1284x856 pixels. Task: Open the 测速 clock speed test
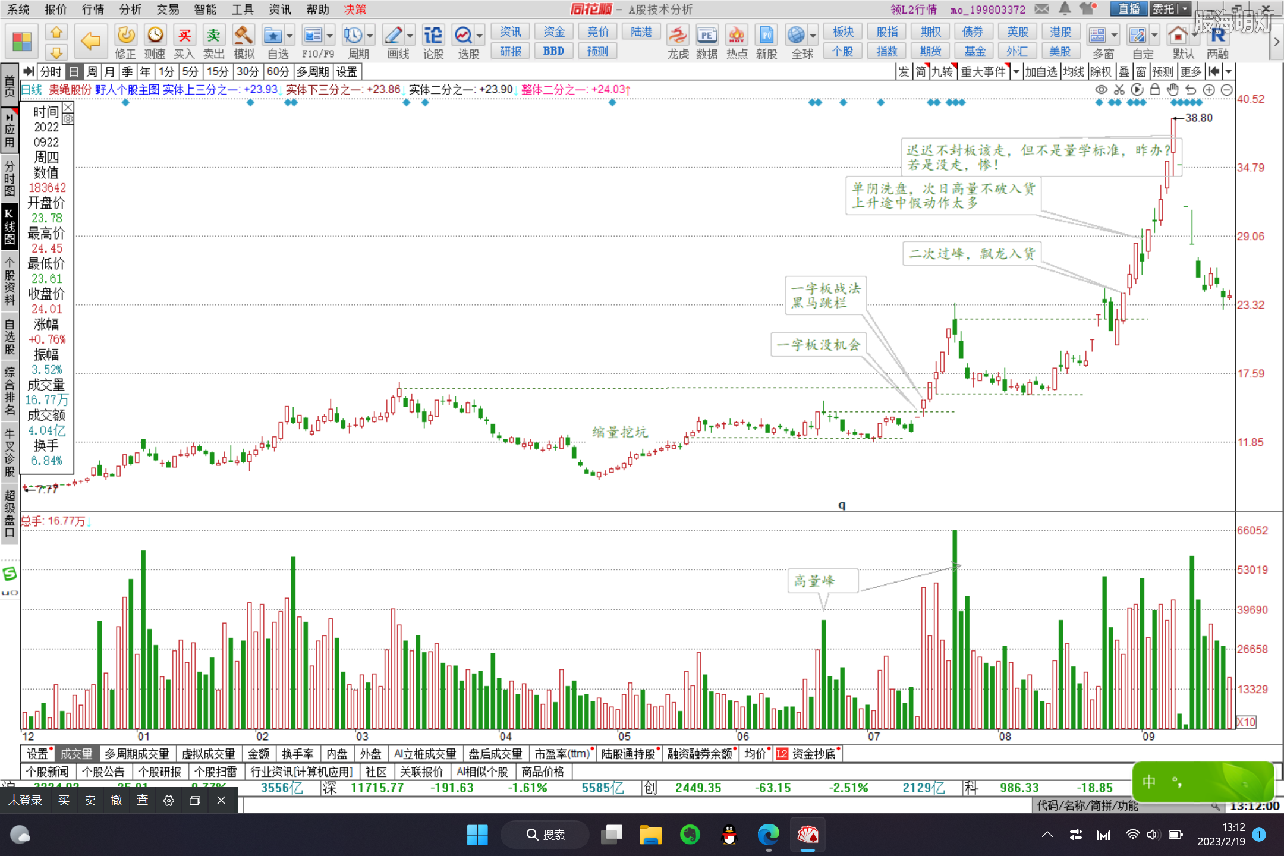tap(155, 36)
